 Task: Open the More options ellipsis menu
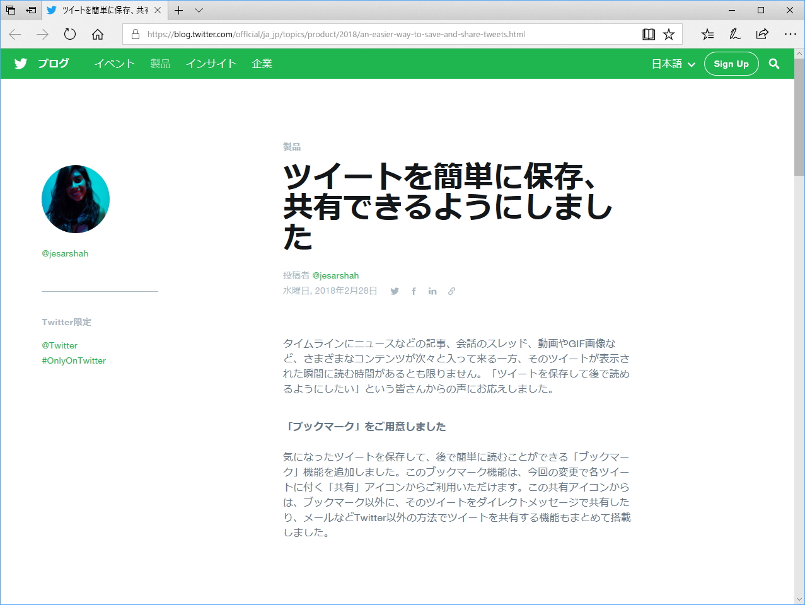click(791, 34)
